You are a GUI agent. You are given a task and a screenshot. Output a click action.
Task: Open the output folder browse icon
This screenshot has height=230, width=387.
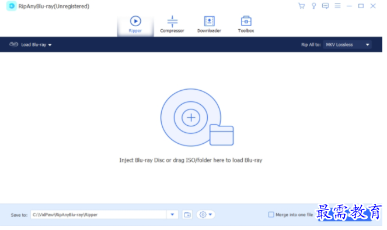[x=187, y=214]
